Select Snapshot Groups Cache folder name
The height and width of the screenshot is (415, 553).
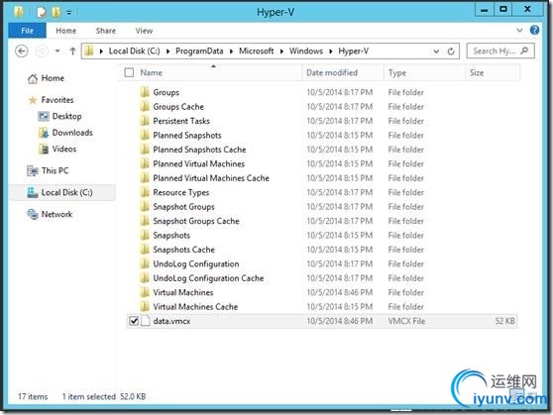(196, 221)
